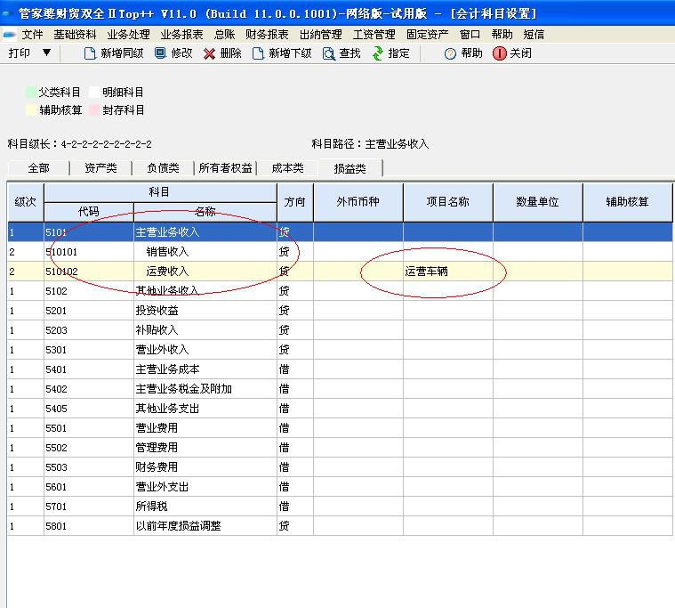This screenshot has height=608, width=675.
Task: Select the 营业外收入 row
Action: coord(340,350)
